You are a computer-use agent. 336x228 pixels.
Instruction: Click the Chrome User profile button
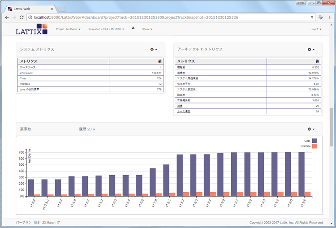(301, 3)
